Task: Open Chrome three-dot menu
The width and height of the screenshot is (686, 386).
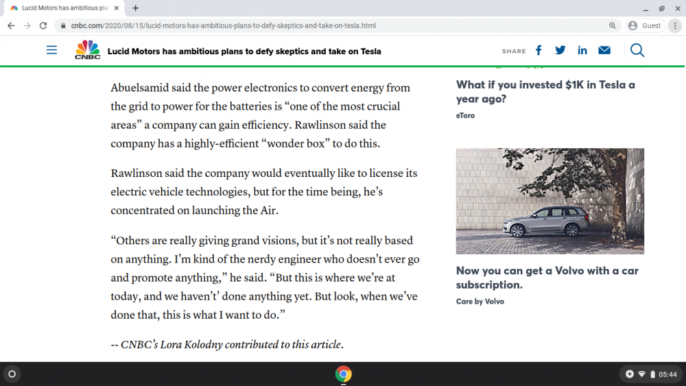Action: tap(675, 26)
